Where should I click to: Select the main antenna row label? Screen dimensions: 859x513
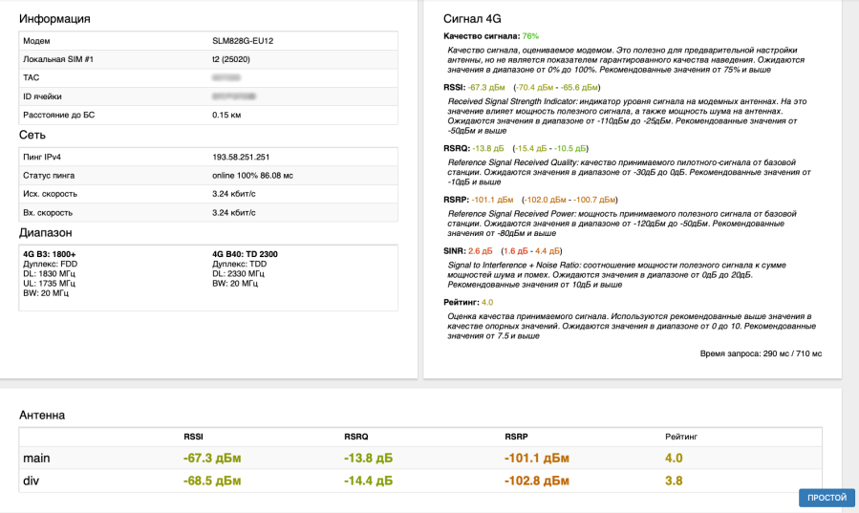(x=36, y=459)
